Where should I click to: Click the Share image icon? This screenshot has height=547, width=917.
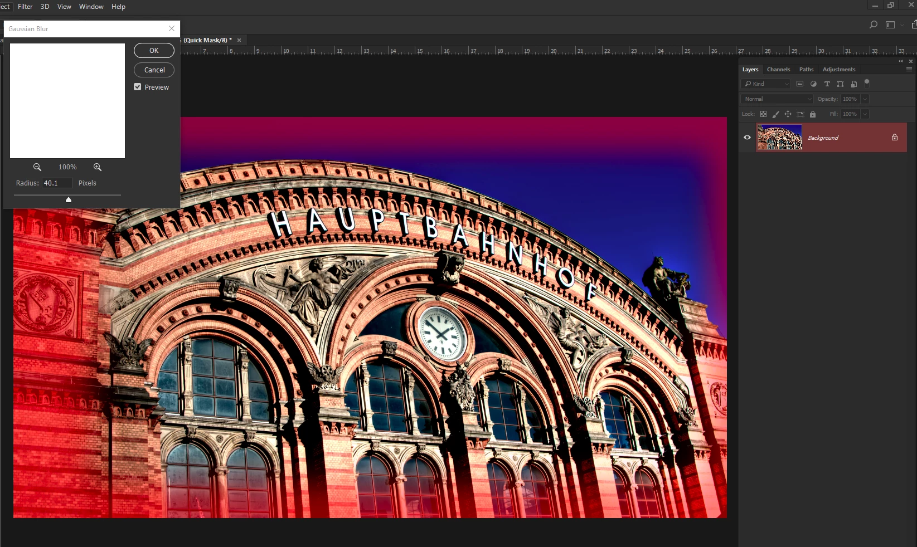[x=914, y=25]
